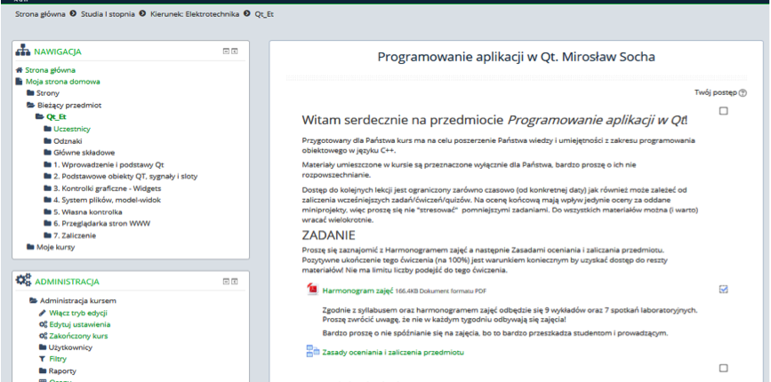Select 7. Zaliczenie tree item
The height and width of the screenshot is (382, 771).
75,235
